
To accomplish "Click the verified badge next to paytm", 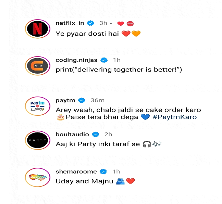I will tap(82, 100).
